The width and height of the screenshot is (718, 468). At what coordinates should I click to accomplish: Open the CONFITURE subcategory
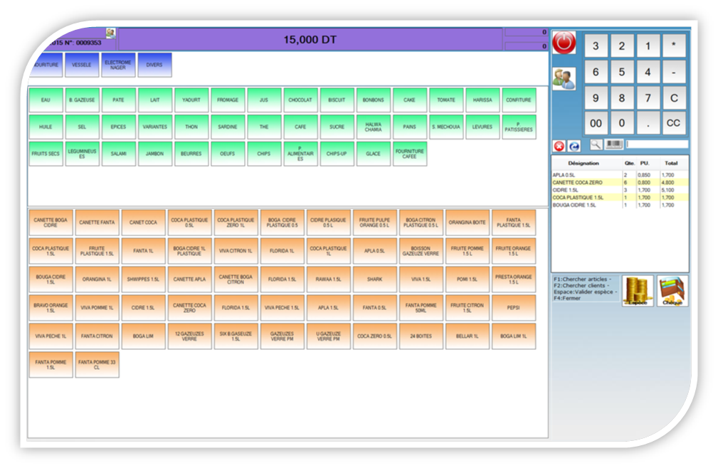click(x=519, y=100)
